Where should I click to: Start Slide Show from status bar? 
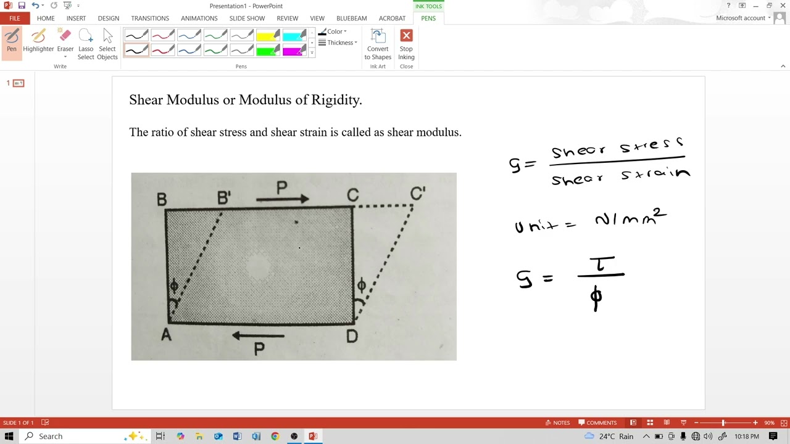[683, 422]
